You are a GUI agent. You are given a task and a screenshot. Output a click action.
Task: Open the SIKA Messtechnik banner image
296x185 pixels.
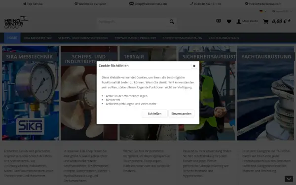coord(31,93)
